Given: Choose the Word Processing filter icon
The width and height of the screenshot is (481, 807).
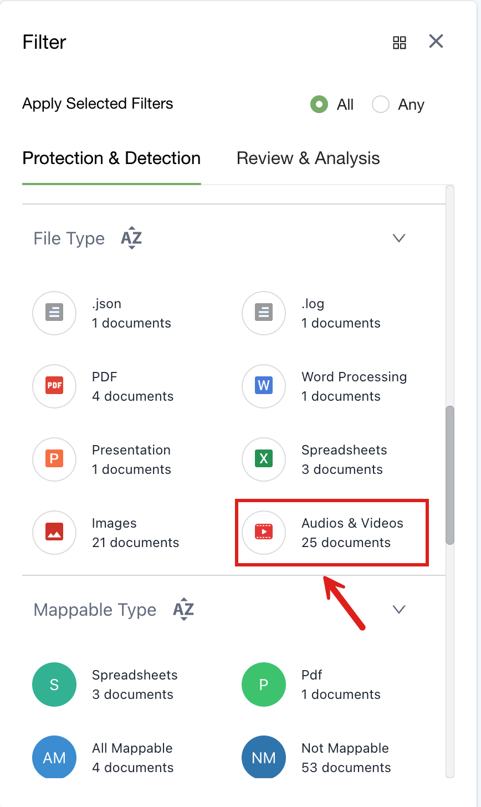Looking at the screenshot, I should (264, 386).
